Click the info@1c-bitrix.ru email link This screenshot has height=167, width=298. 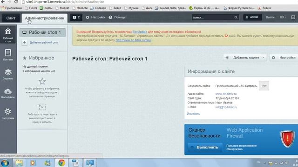[x=226, y=107]
